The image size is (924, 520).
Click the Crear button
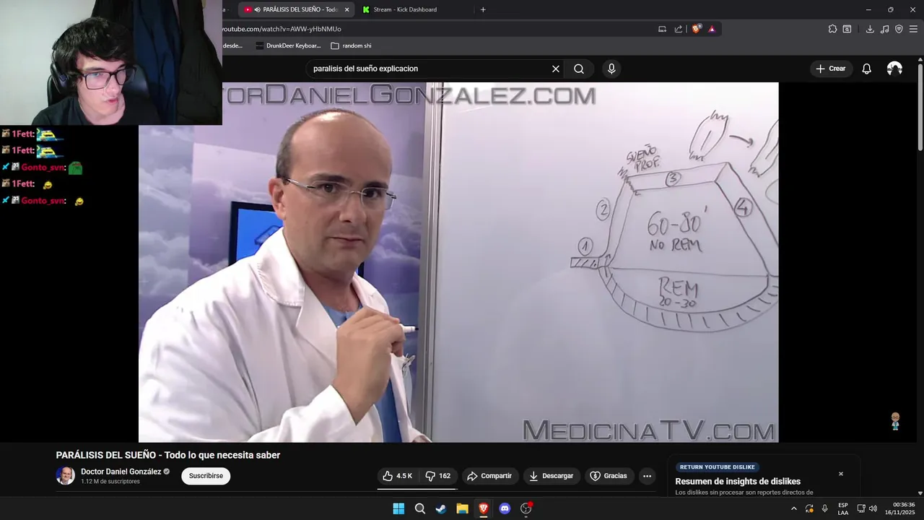pos(831,69)
